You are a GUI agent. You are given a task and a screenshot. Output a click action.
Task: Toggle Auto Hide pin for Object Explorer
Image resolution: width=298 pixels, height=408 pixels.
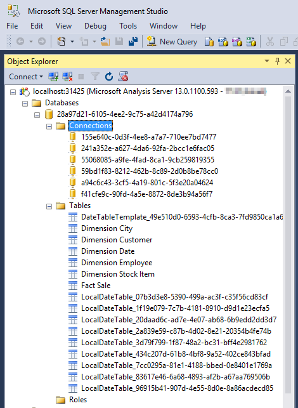point(277,61)
